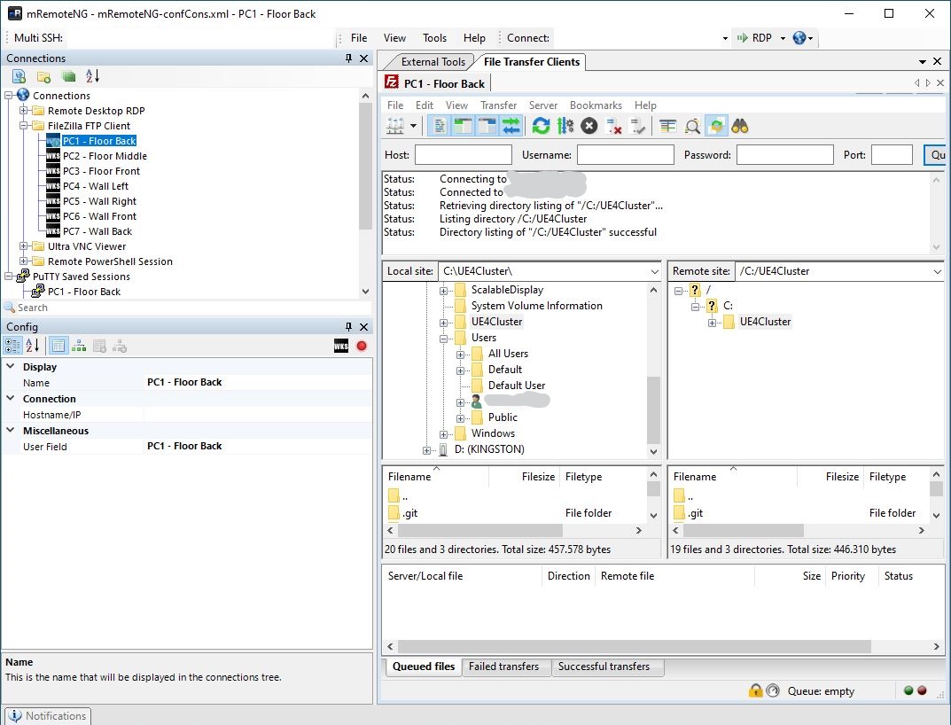The height and width of the screenshot is (725, 951).
Task: Open FileZilla Transfer menu
Action: click(499, 105)
